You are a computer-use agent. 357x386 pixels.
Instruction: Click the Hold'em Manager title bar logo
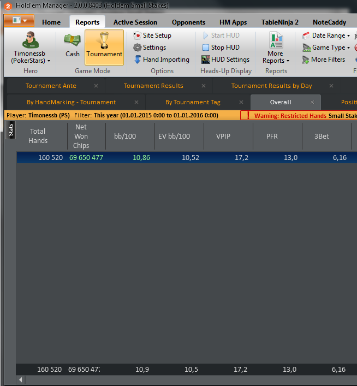click(x=8, y=6)
